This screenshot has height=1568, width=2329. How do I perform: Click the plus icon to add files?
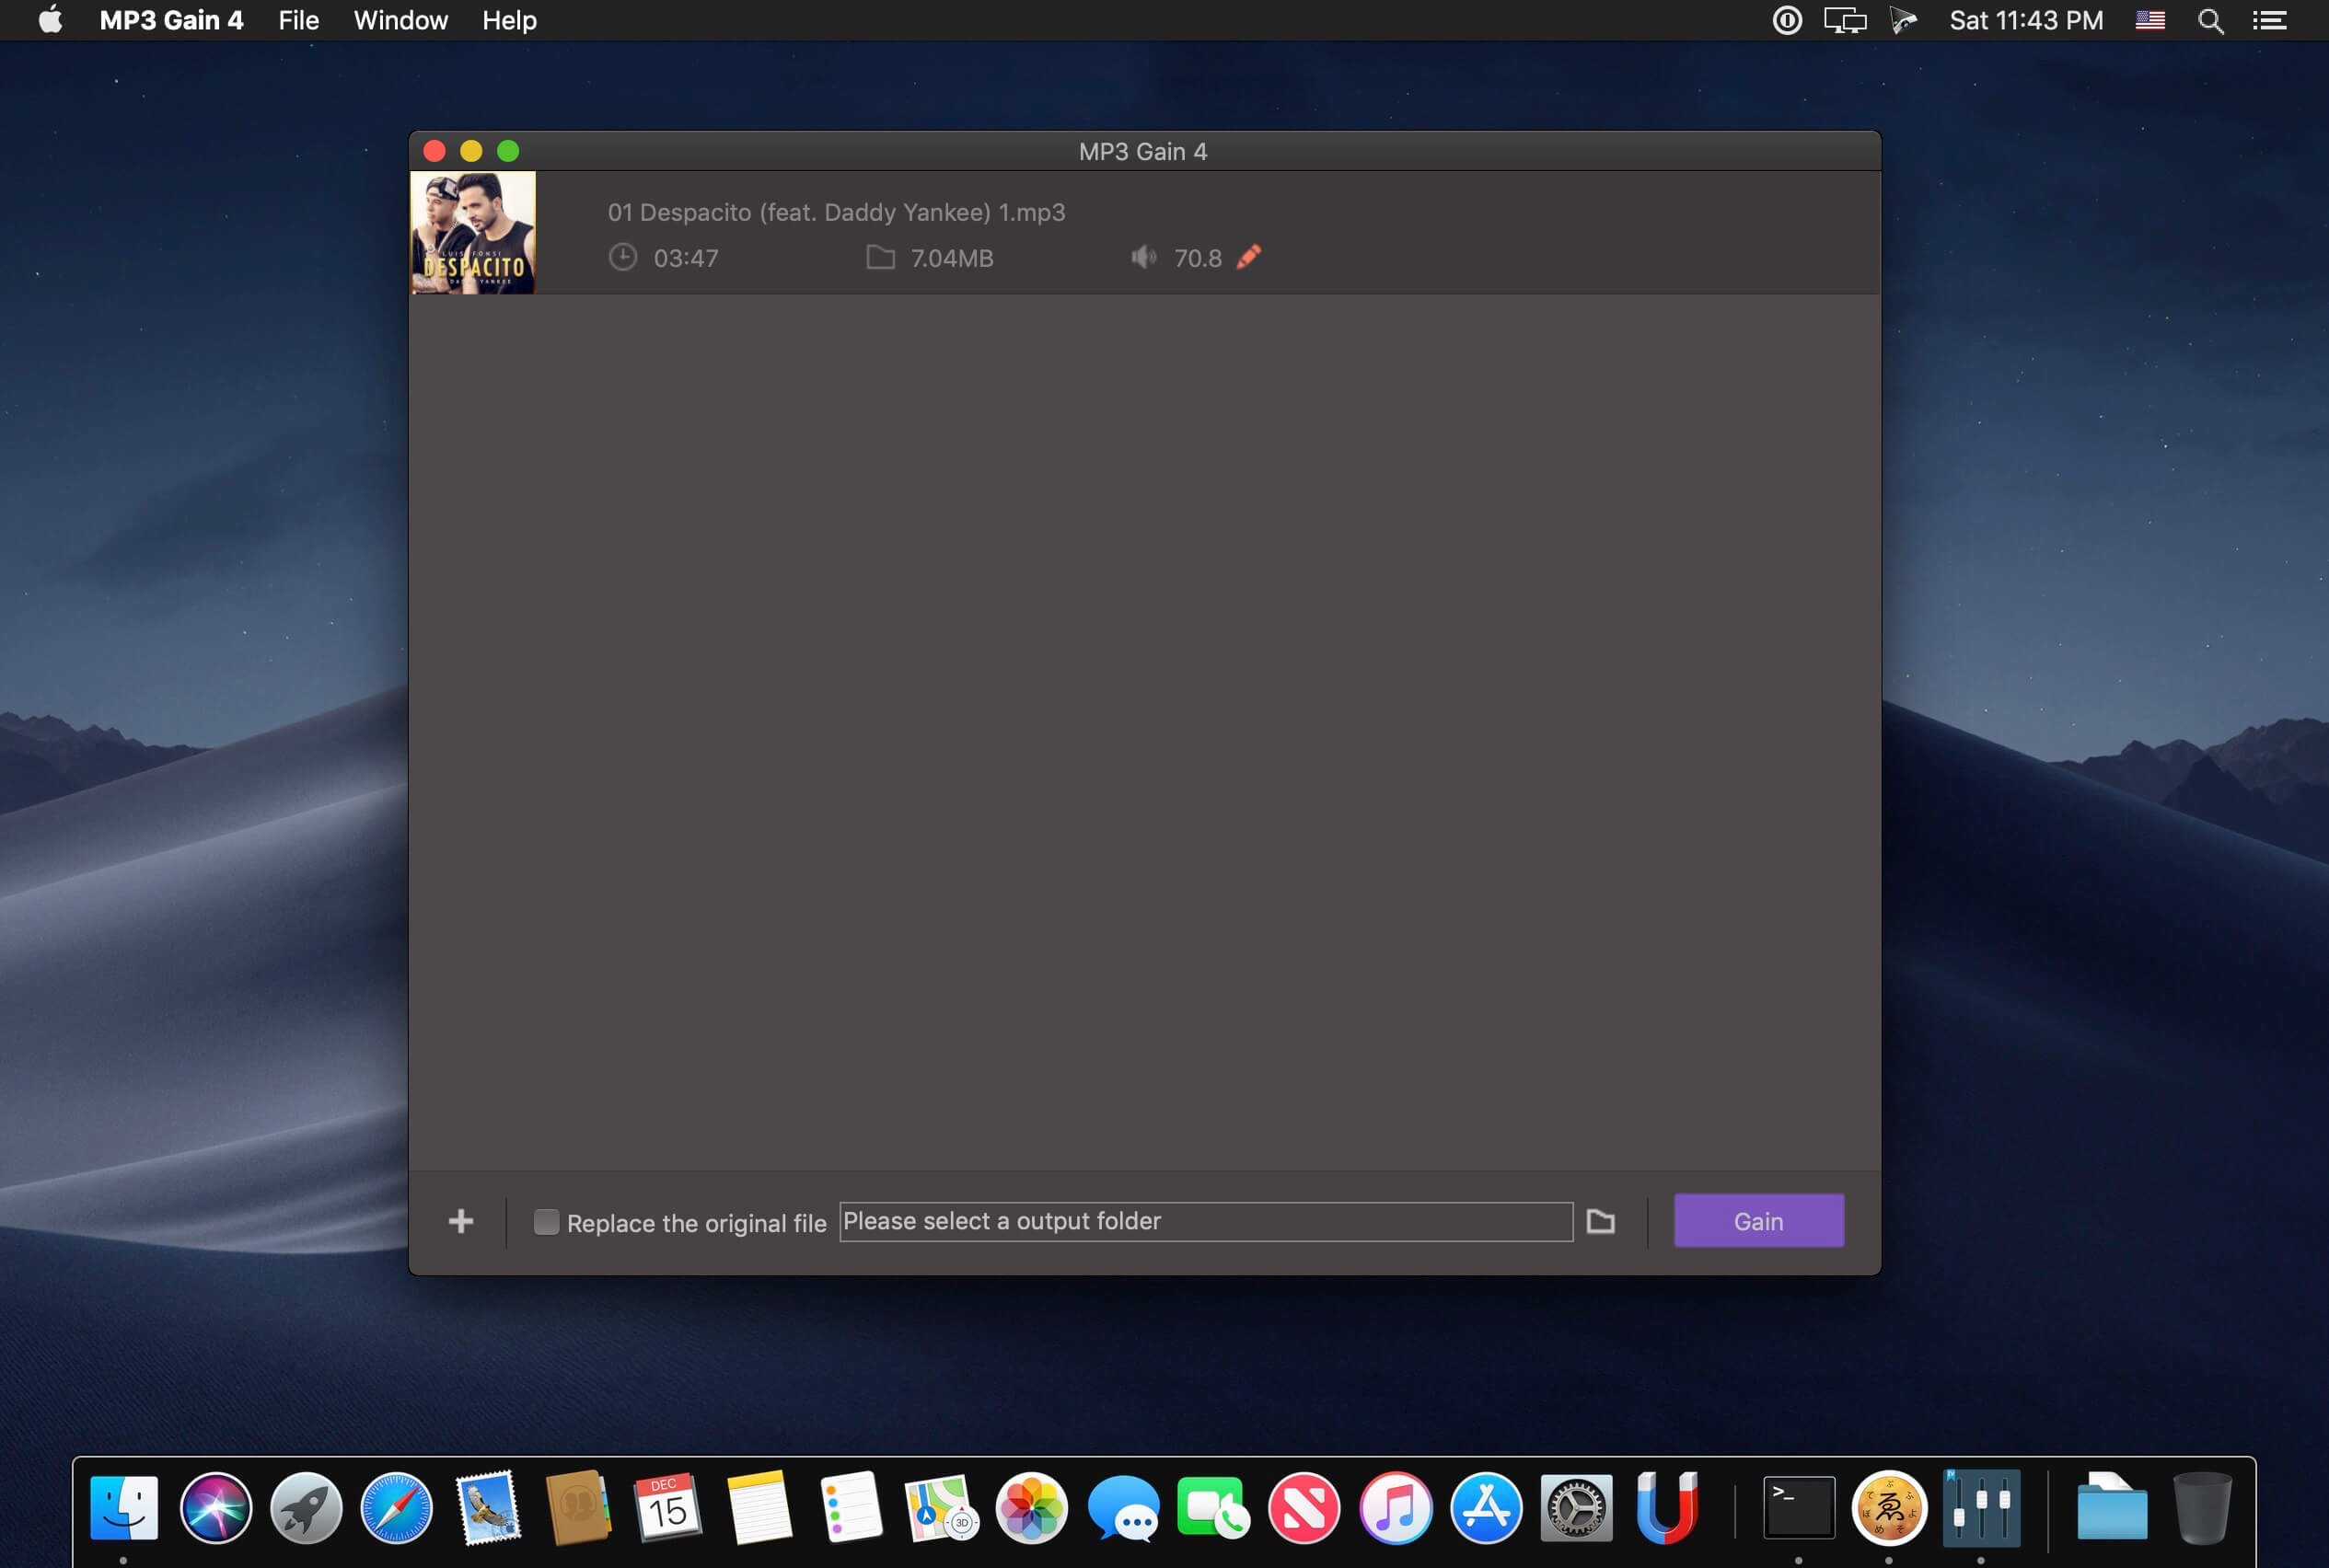click(460, 1221)
